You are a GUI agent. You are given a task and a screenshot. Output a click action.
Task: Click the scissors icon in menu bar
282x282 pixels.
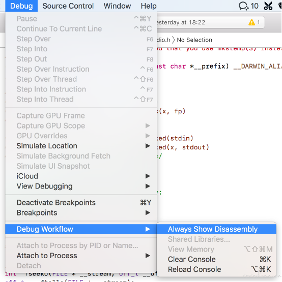pyautogui.click(x=268, y=6)
